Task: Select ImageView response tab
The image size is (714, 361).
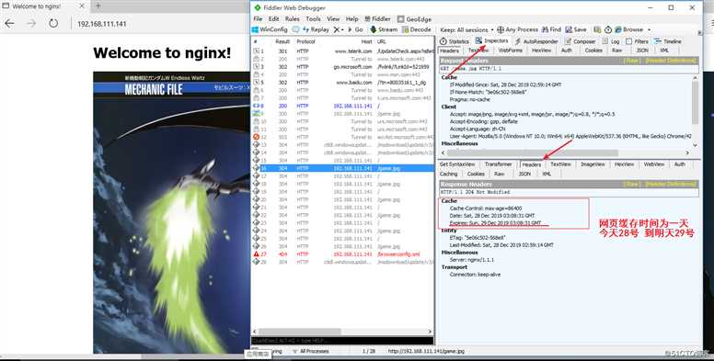Action: click(x=593, y=164)
